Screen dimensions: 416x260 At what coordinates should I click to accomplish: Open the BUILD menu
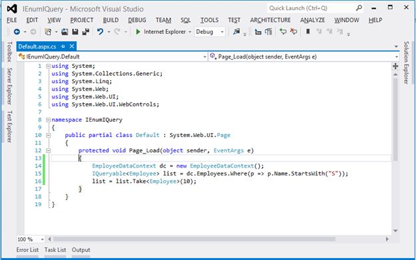(111, 20)
